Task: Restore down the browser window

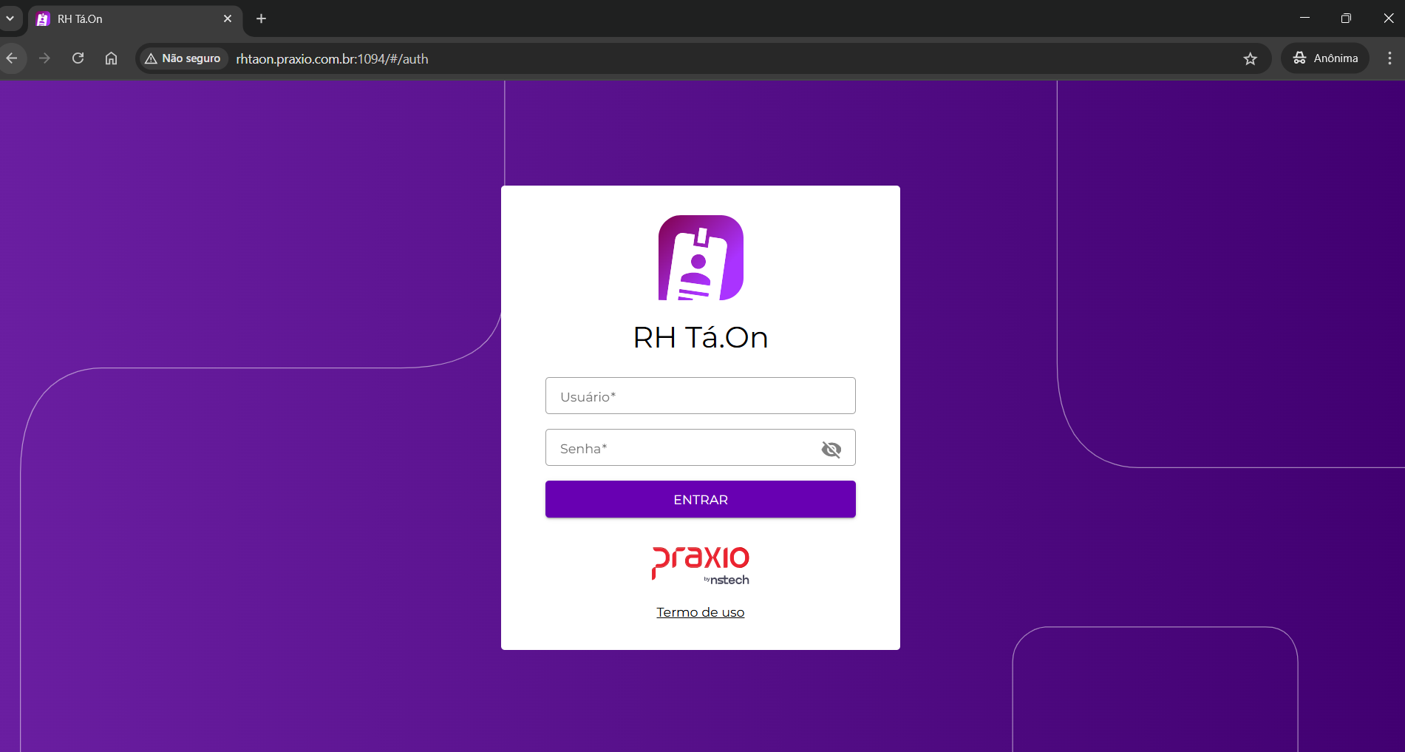Action: (1346, 18)
